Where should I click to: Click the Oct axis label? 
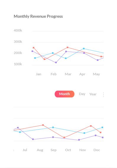click(x=68, y=150)
